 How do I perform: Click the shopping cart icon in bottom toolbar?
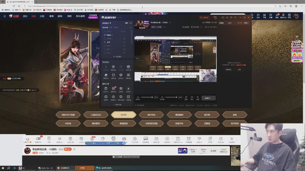tap(231, 139)
